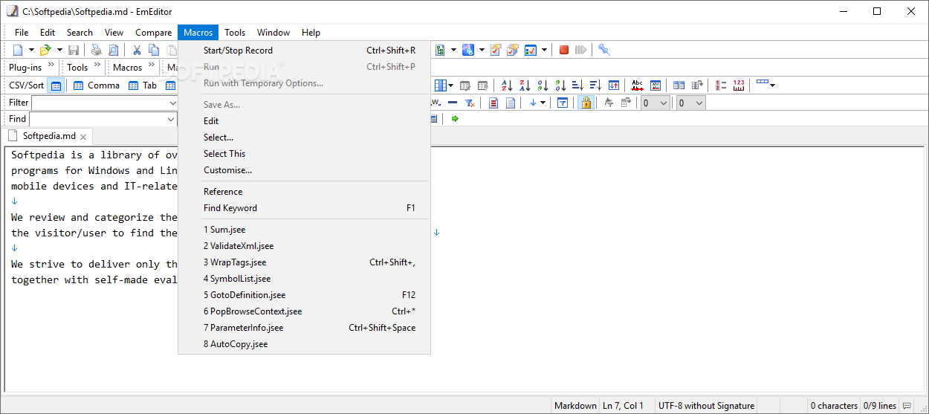
Task: Open the File menu
Action: [22, 32]
